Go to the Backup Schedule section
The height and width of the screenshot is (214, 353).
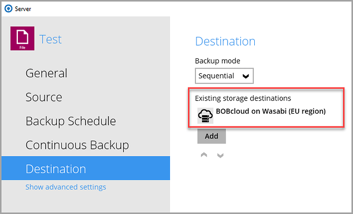(71, 121)
